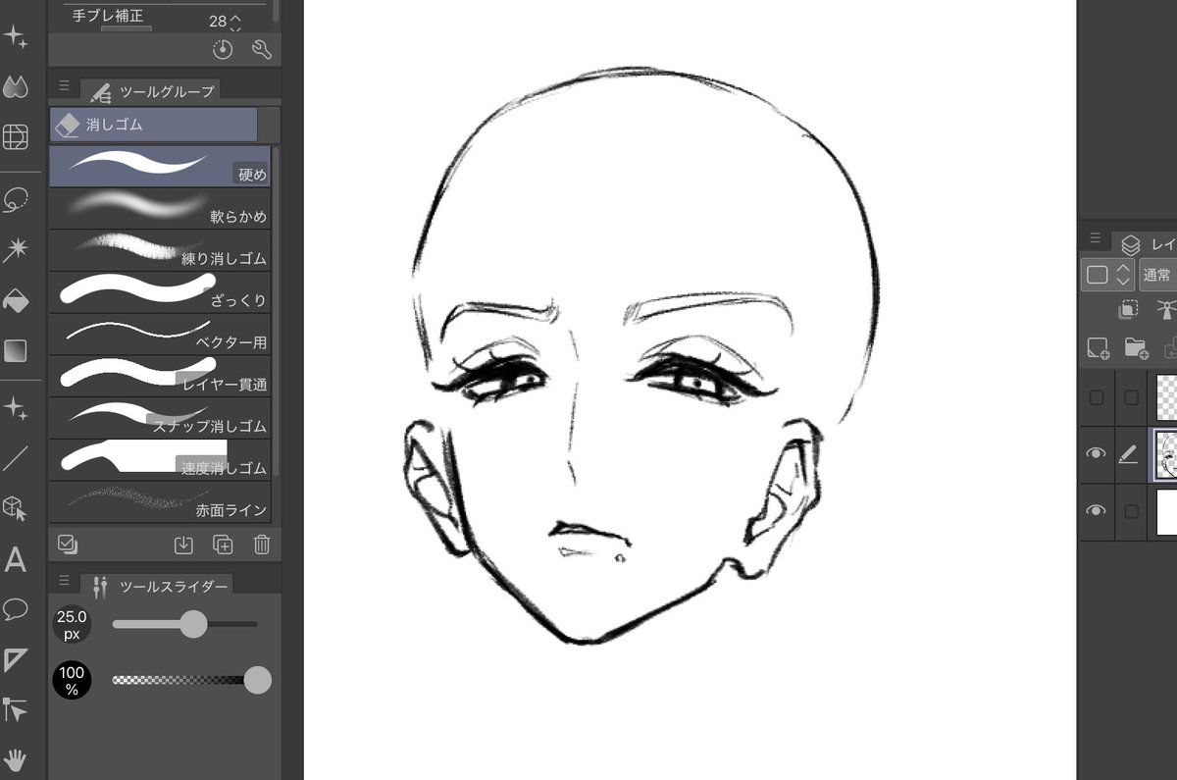Select the Blend (water drops) tool

point(16,87)
